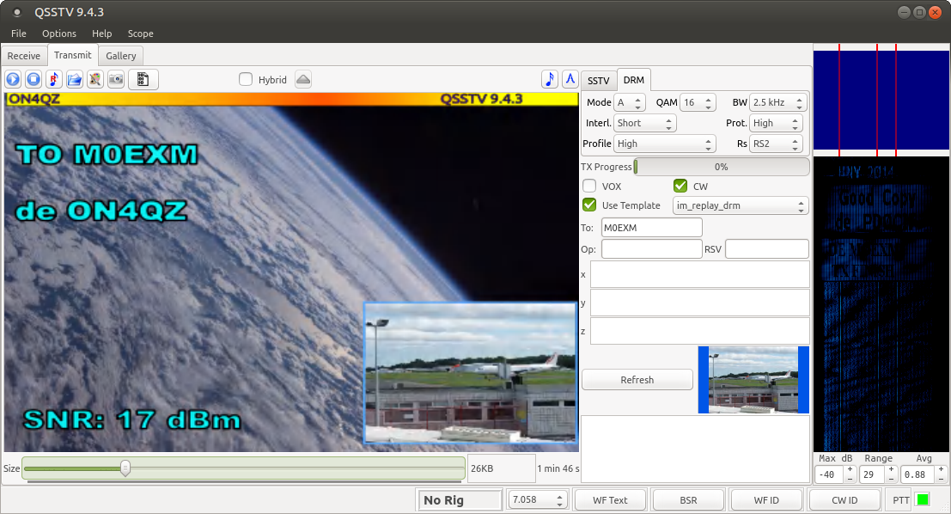Expand the Profile High dropdown
Image resolution: width=951 pixels, height=514 pixels.
pyautogui.click(x=664, y=144)
